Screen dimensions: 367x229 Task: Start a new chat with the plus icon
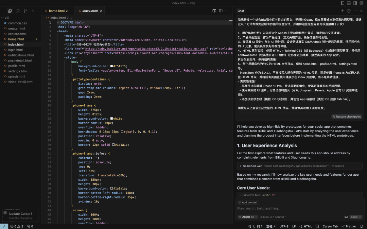[x=342, y=11]
